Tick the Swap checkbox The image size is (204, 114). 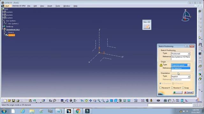(x=183, y=88)
